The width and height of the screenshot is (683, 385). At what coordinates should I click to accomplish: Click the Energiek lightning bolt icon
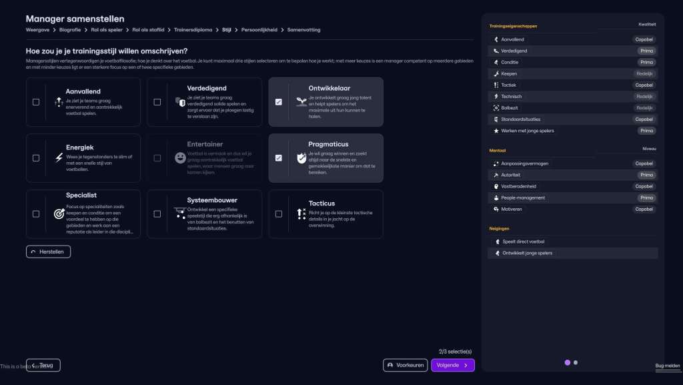59,158
